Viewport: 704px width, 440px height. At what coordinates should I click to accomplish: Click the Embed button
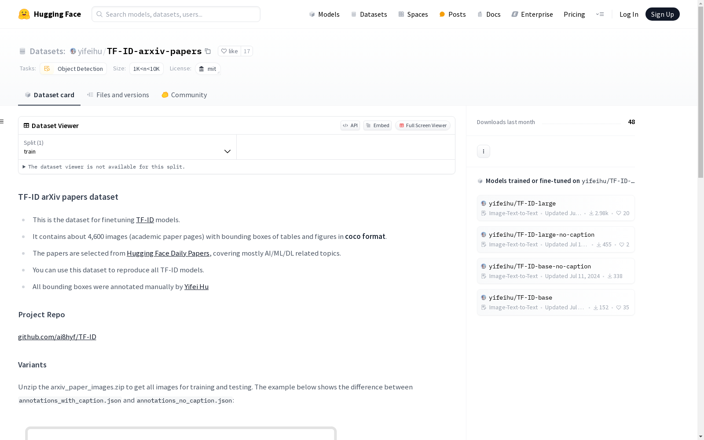coord(378,125)
